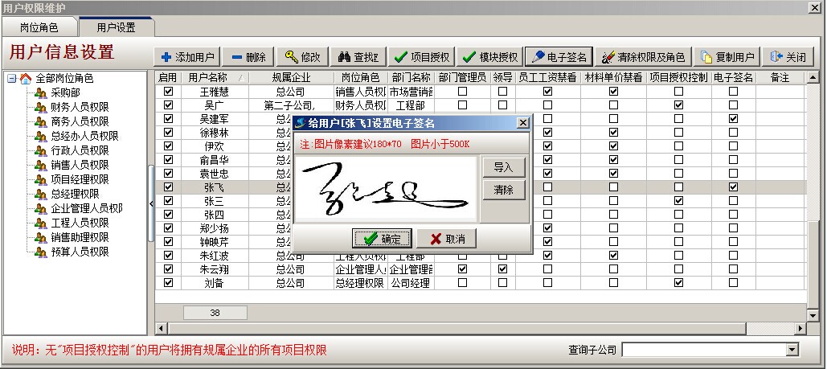Open the 查询子公司 dropdown
This screenshot has height=369, width=827.
tap(792, 350)
